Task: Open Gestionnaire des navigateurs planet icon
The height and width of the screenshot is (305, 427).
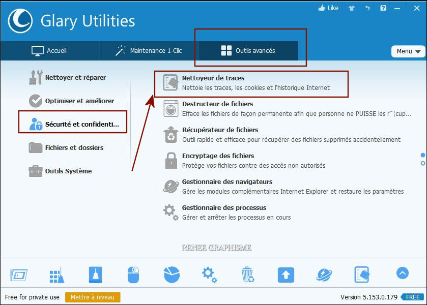Action: 170,187
